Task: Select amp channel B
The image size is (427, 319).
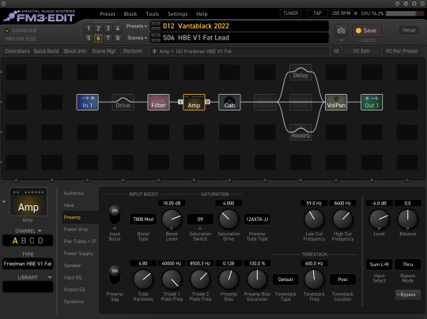Action: click(x=24, y=241)
